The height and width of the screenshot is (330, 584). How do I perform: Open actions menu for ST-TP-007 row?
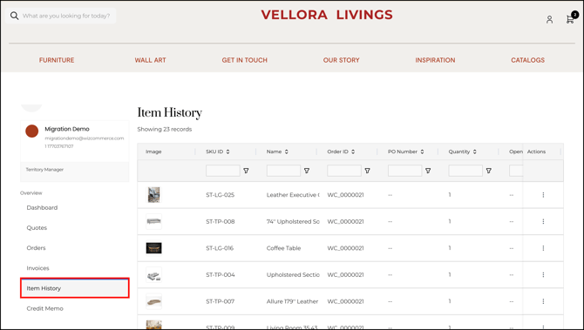543,301
